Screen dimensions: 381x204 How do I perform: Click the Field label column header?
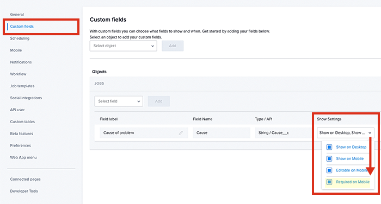(109, 119)
